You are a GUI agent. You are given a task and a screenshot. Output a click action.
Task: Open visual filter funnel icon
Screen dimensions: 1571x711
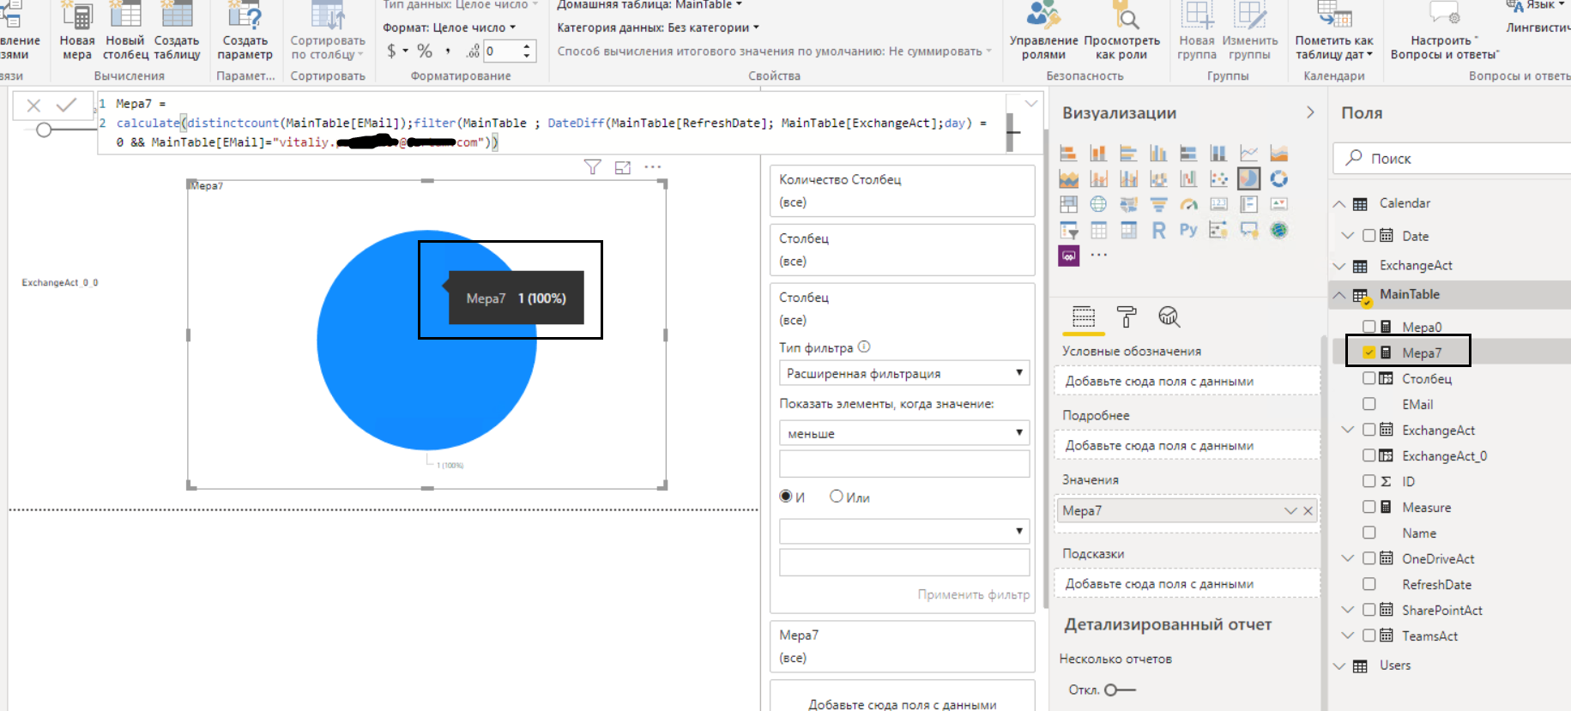[x=592, y=167]
